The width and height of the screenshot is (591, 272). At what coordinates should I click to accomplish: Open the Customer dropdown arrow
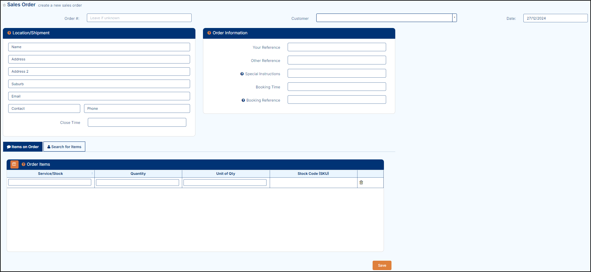pyautogui.click(x=454, y=18)
